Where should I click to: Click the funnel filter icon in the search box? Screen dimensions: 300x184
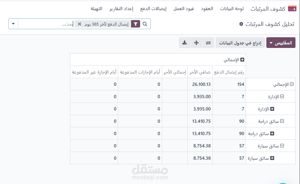point(136,24)
